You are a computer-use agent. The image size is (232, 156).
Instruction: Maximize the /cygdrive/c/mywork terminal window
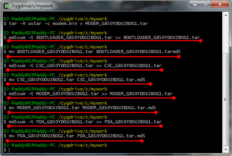205,4
